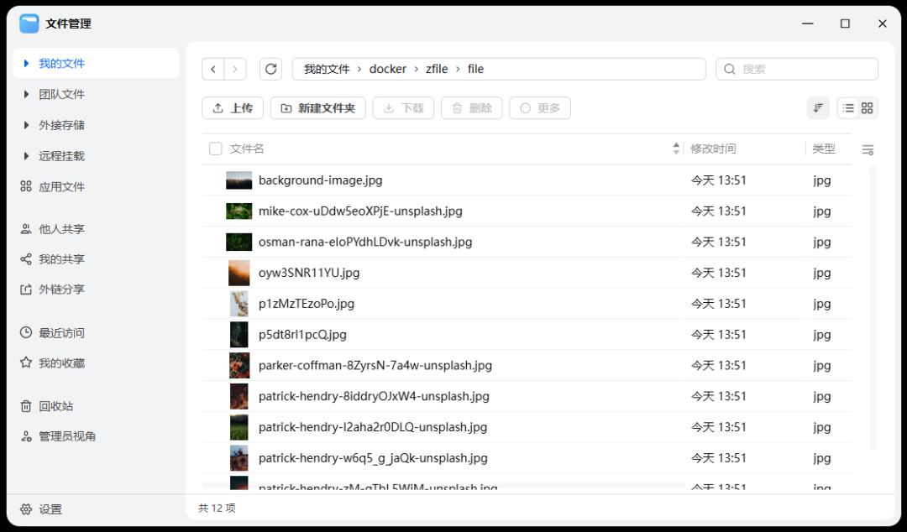Image resolution: width=907 pixels, height=532 pixels.
Task: Select file name patrick-hendry-8iddryOJxW4-unsplash.jpg
Action: pos(374,396)
